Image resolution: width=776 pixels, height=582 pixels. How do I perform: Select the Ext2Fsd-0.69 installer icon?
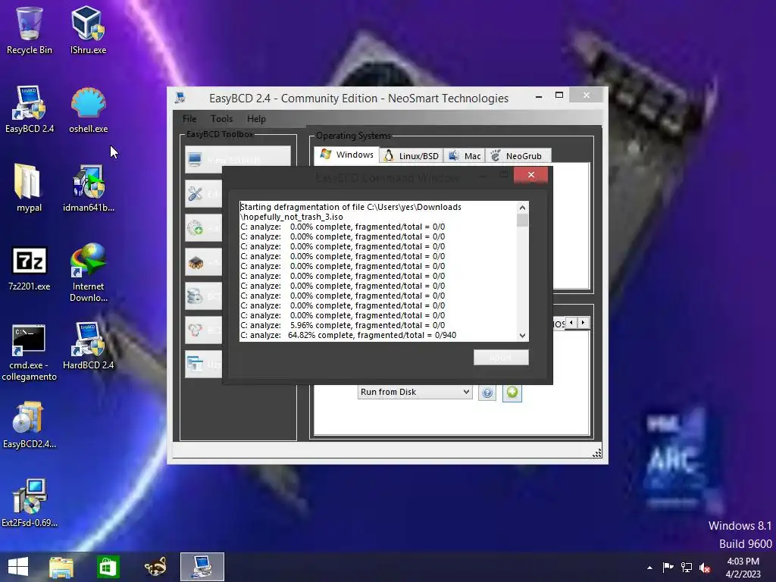click(x=30, y=503)
